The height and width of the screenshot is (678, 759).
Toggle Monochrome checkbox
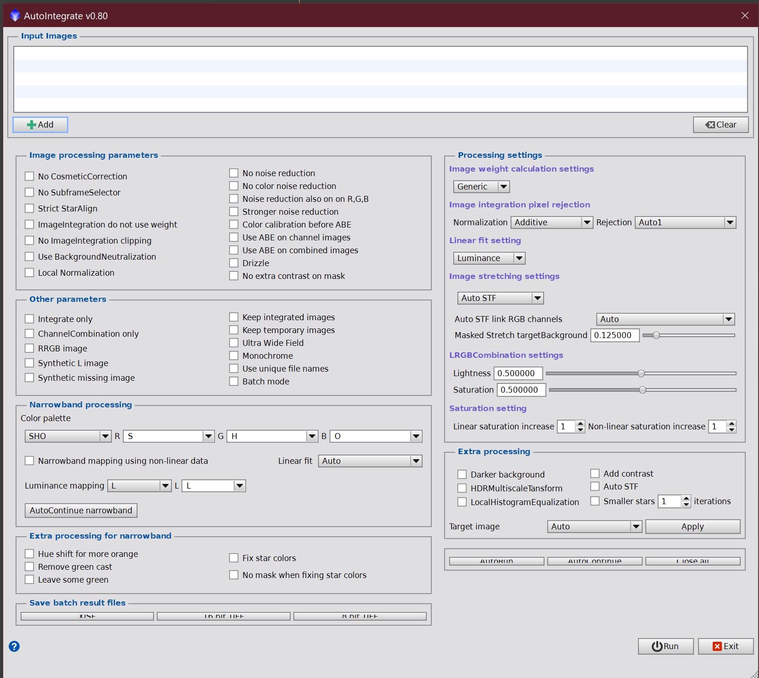pyautogui.click(x=234, y=356)
